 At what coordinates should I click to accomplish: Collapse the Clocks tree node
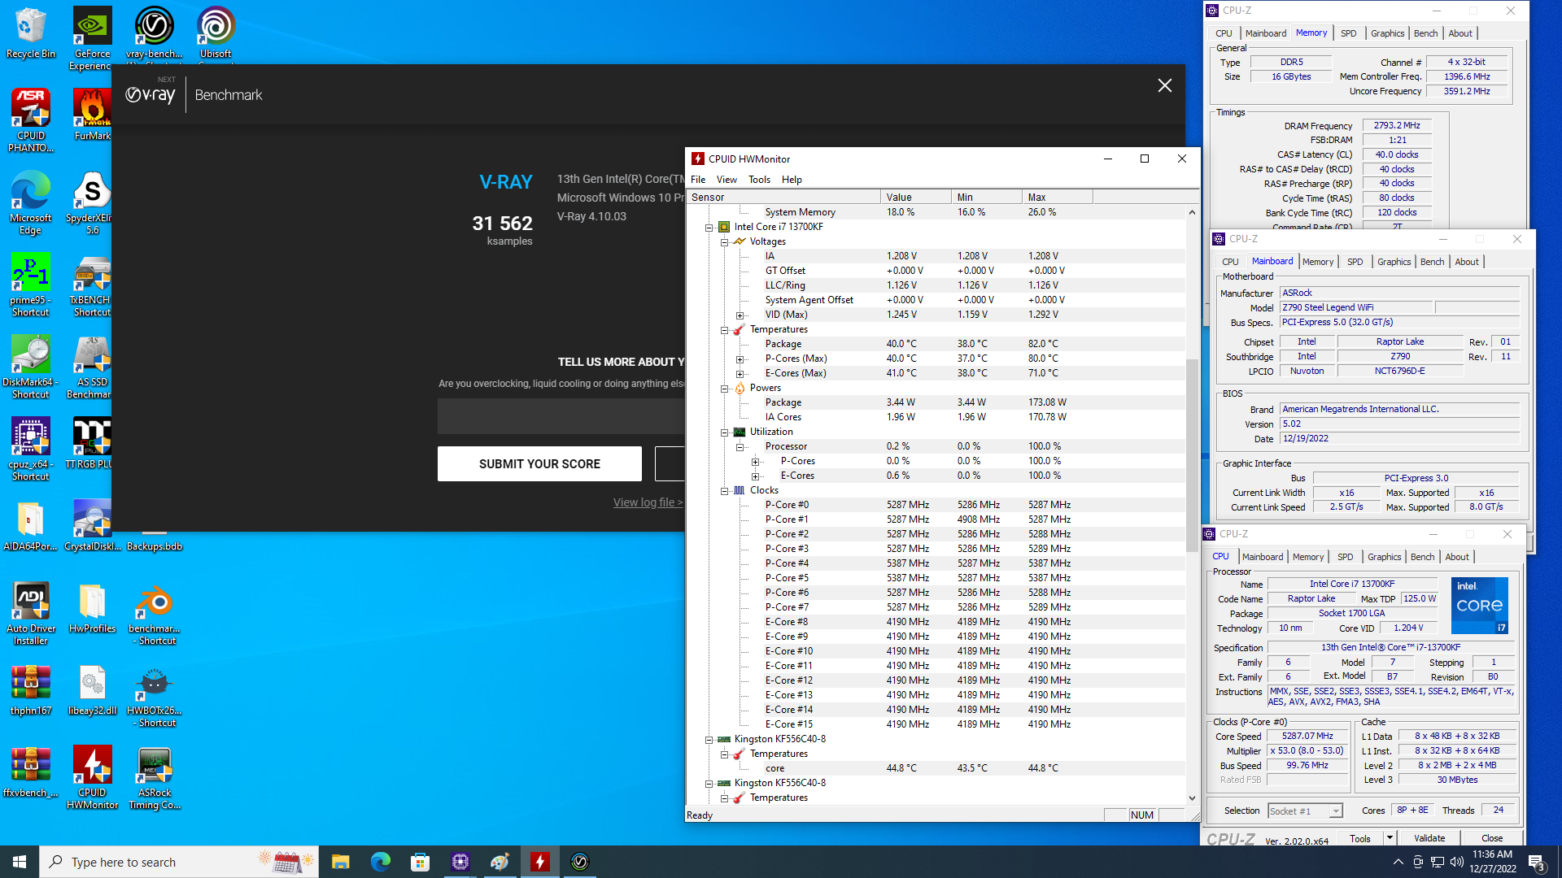[x=724, y=491]
